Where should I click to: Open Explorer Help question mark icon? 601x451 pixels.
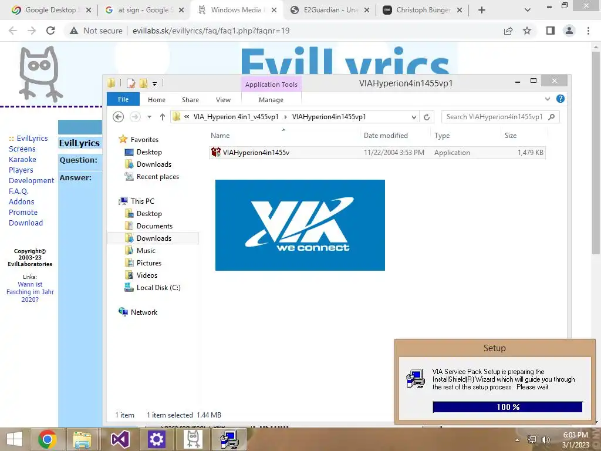pyautogui.click(x=560, y=99)
